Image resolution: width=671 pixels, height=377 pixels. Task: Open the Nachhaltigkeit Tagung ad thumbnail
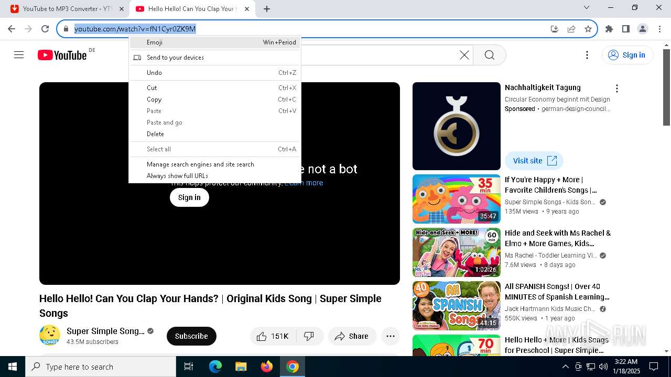click(457, 126)
